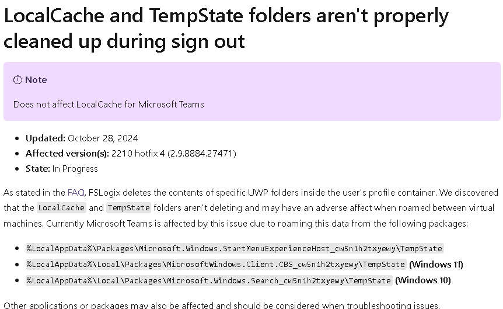Click the StartMenuExperienceHost TempState path

(235, 248)
